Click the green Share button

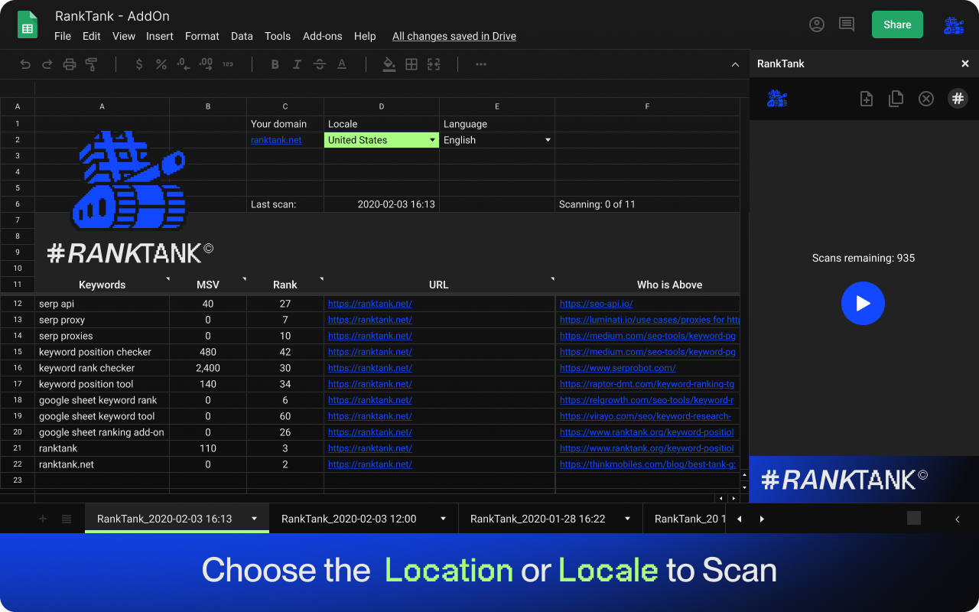(x=897, y=24)
